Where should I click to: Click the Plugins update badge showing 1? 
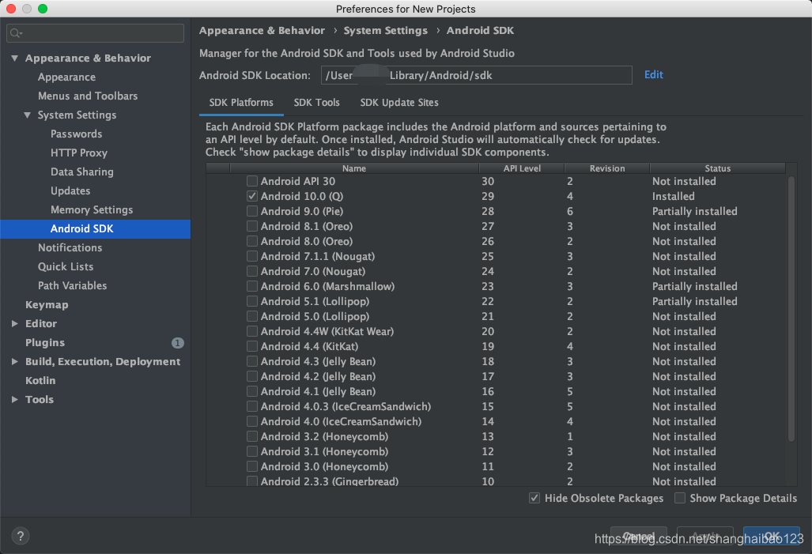point(178,343)
